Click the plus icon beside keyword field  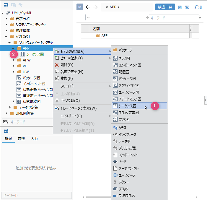pyautogui.click(x=147, y=17)
